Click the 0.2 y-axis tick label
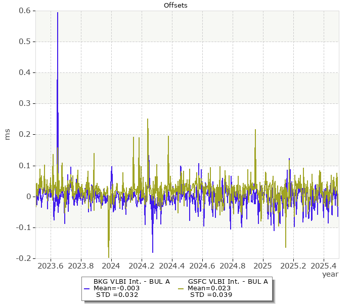This screenshot has width=354, height=304. (25, 134)
